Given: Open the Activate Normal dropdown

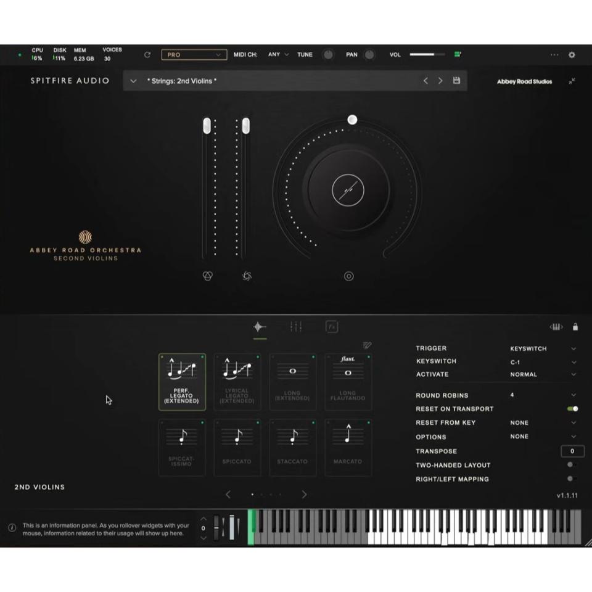Looking at the screenshot, I should tap(543, 374).
